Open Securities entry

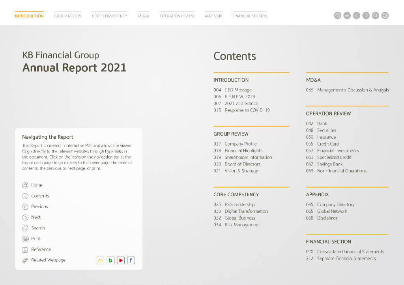click(x=321, y=130)
